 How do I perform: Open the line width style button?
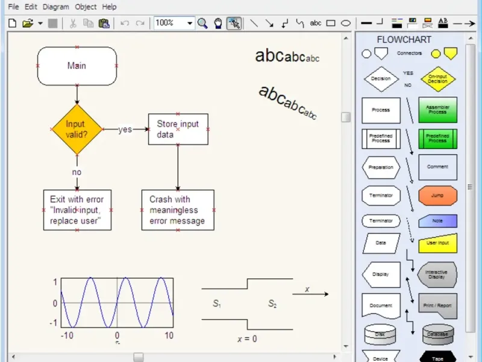click(366, 23)
